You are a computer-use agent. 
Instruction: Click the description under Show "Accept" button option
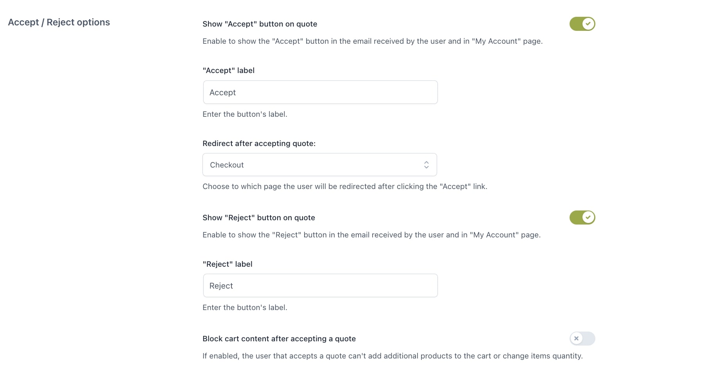click(372, 41)
